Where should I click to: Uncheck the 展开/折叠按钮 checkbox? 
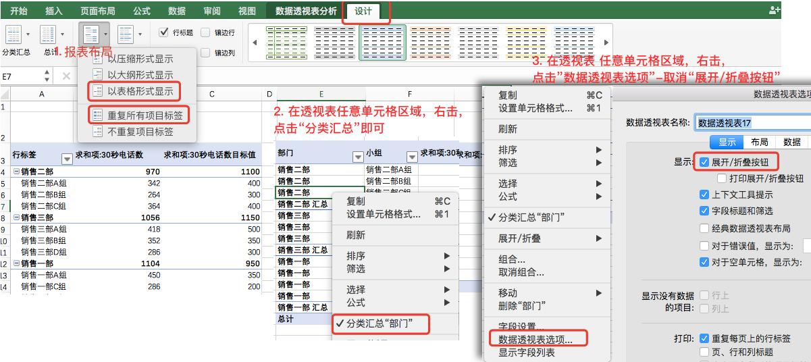point(705,162)
